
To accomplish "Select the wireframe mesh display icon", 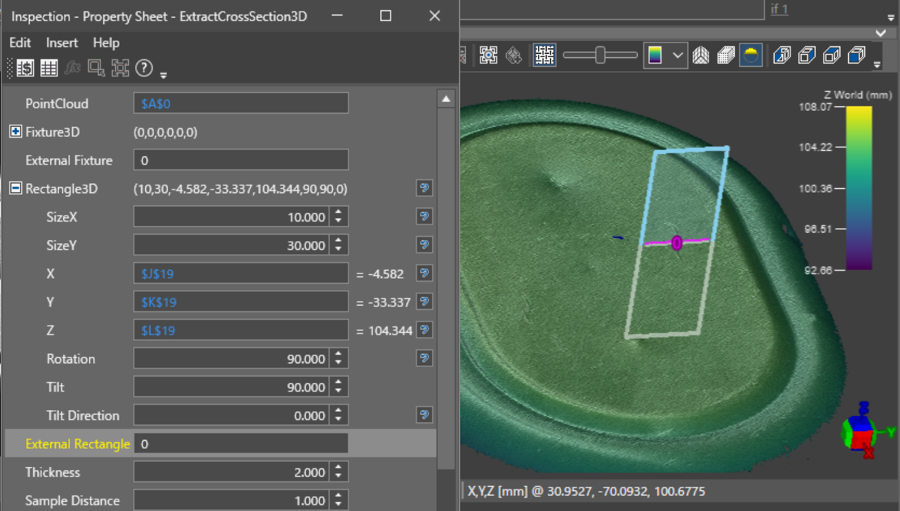I will tap(702, 55).
